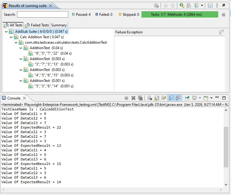Select the Results of running suite tab
Image resolution: width=231 pixels, height=195 pixels.
click(x=28, y=5)
